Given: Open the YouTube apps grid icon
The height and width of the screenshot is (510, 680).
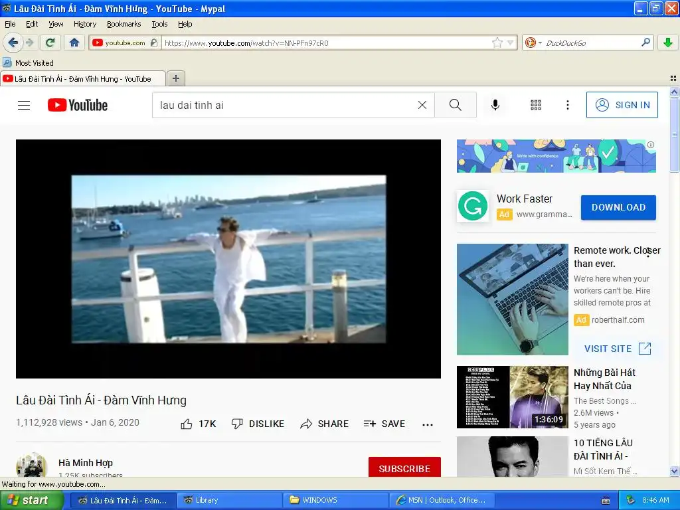Looking at the screenshot, I should tap(536, 105).
